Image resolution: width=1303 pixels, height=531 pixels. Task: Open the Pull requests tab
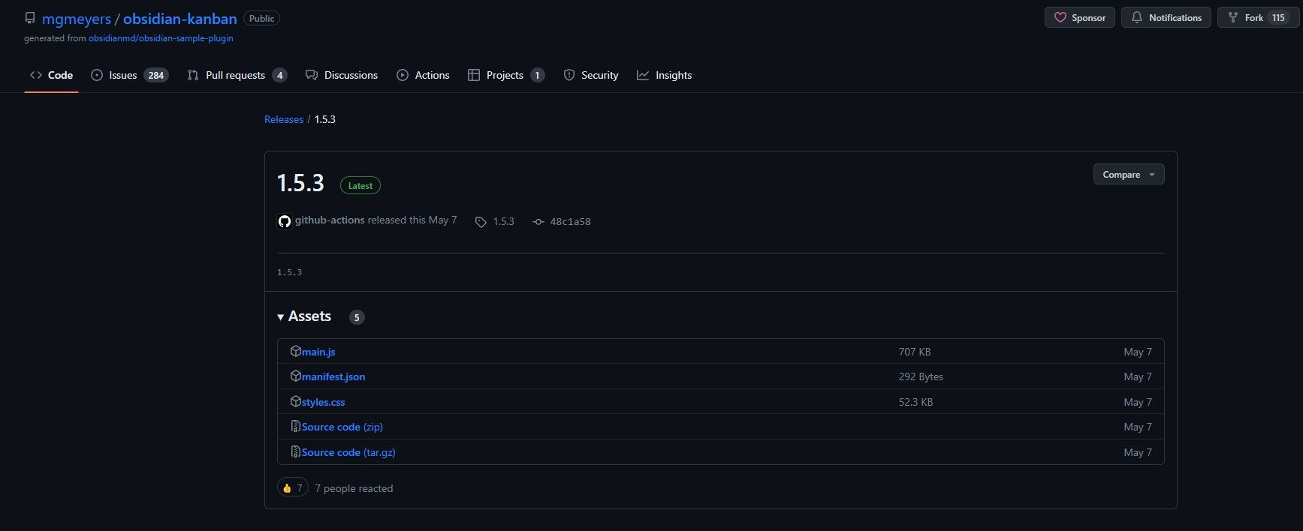tap(237, 75)
